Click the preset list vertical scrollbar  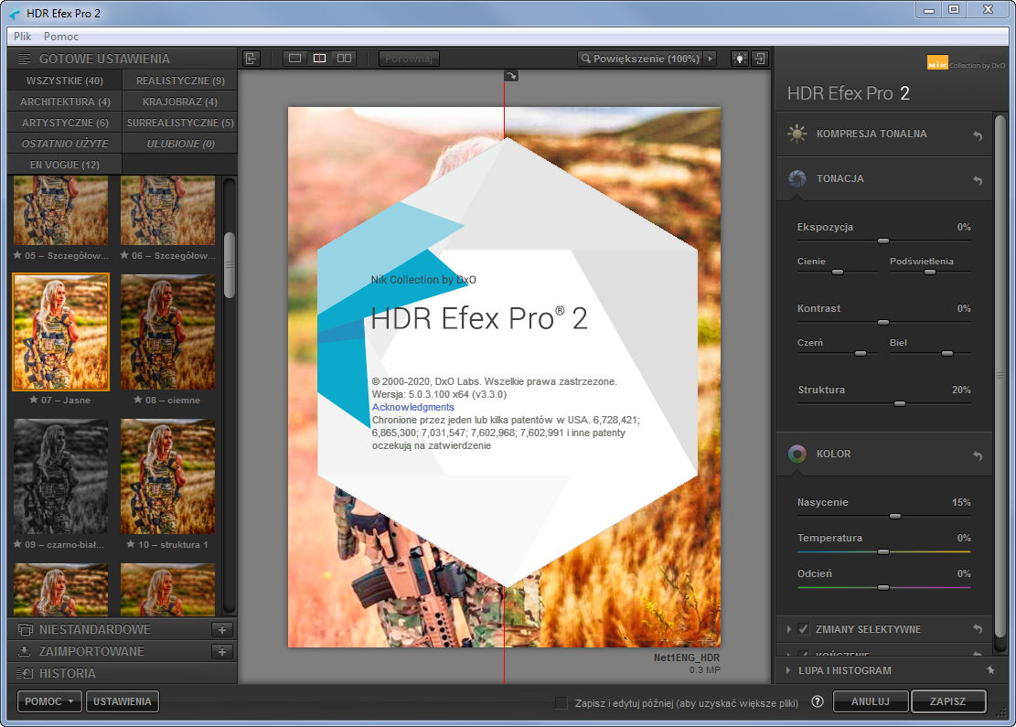229,266
